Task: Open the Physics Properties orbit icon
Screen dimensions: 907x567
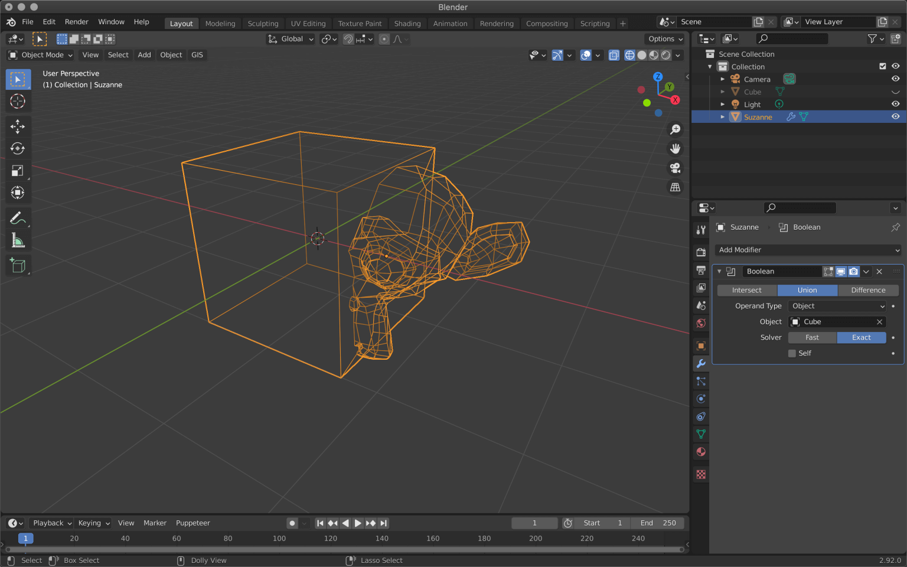Action: point(700,416)
